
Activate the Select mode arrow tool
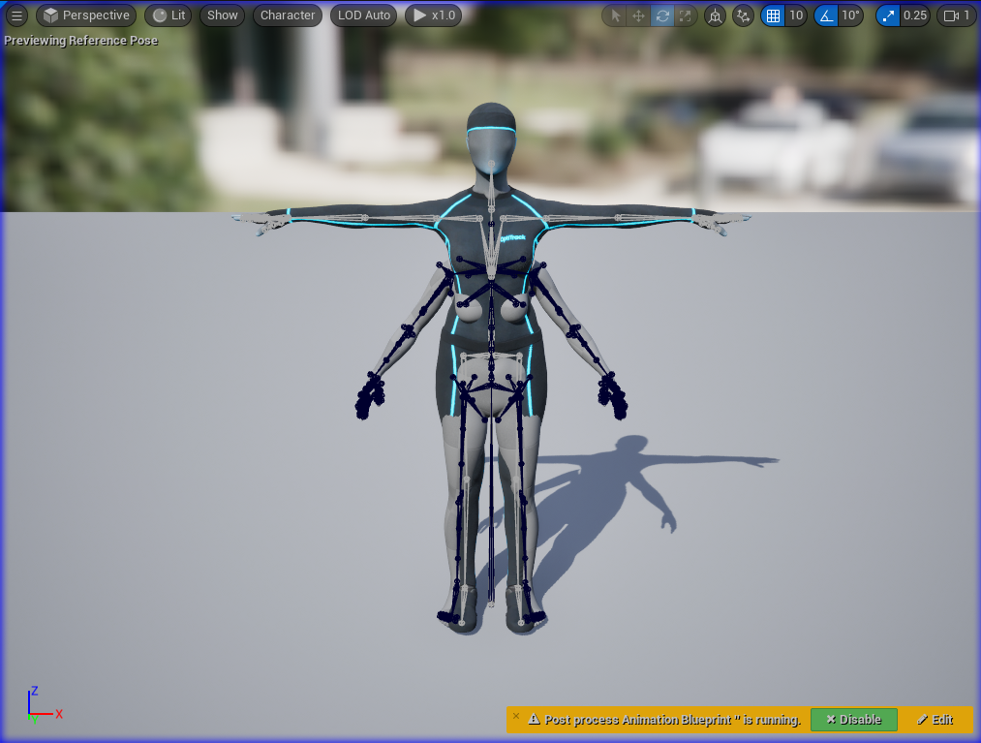tap(615, 15)
